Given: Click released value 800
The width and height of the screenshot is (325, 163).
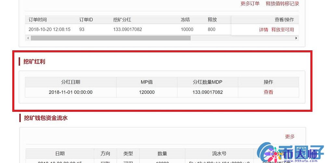Looking at the screenshot, I should pyautogui.click(x=212, y=30).
